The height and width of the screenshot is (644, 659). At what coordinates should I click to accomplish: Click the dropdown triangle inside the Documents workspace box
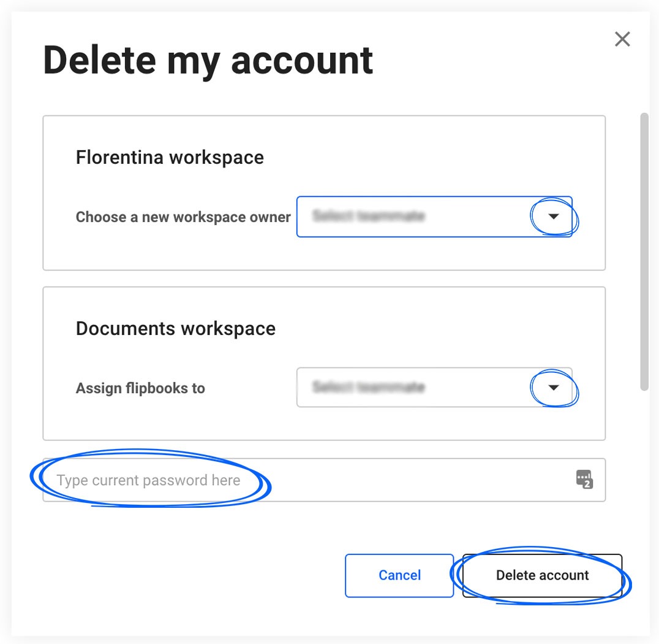[553, 388]
